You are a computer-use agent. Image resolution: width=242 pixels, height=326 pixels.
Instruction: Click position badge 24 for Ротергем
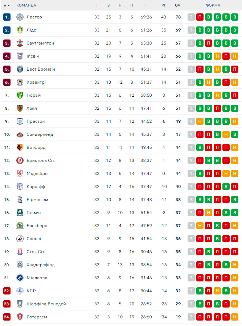click(x=7, y=317)
